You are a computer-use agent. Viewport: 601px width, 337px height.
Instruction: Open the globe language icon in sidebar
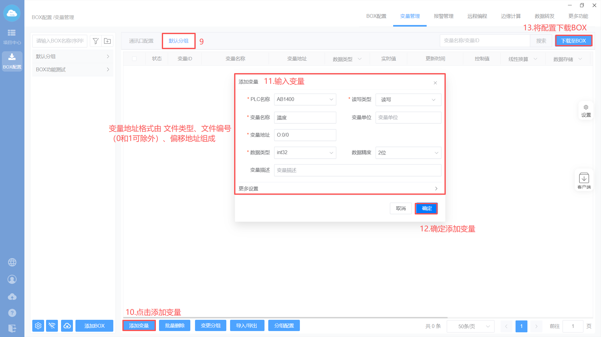point(12,262)
